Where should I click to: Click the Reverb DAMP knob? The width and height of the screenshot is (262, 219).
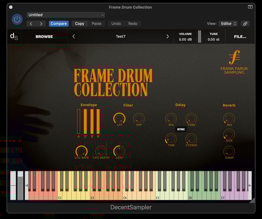click(x=229, y=151)
